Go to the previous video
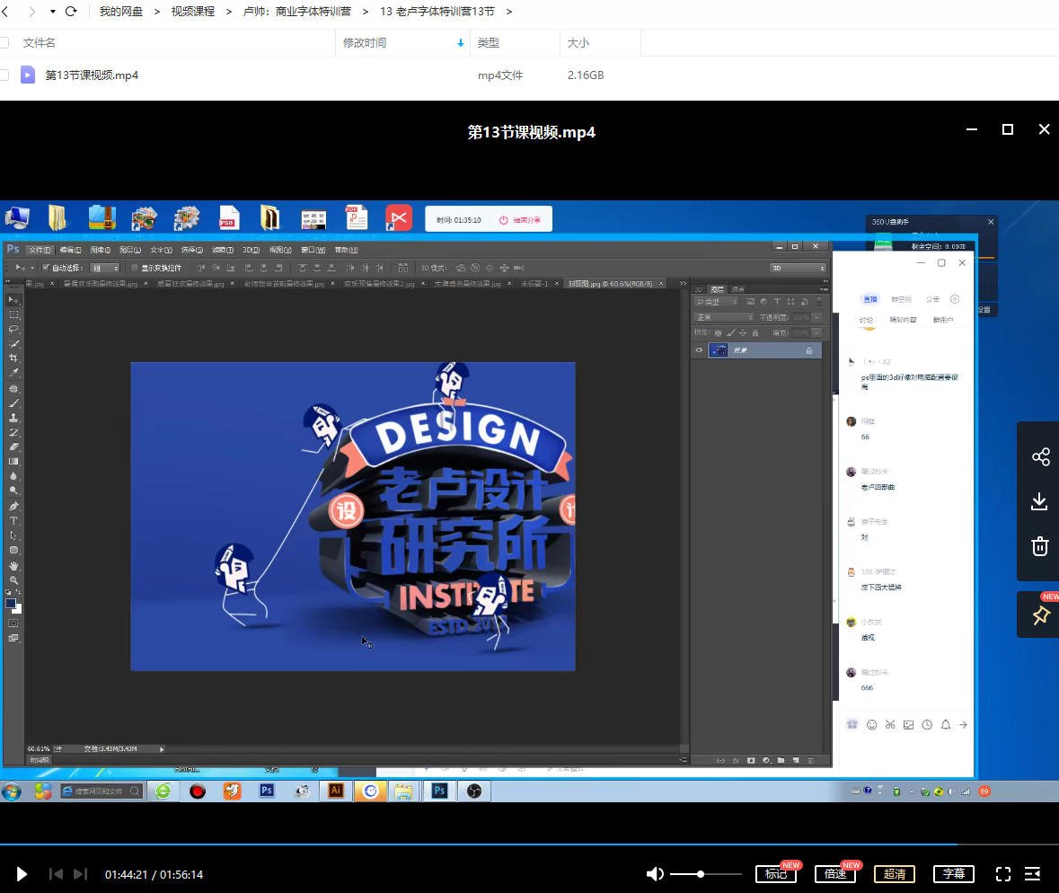Image resolution: width=1059 pixels, height=893 pixels. tap(56, 874)
